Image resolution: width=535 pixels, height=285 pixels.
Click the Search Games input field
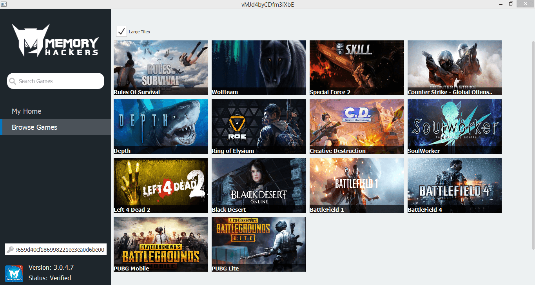click(56, 81)
